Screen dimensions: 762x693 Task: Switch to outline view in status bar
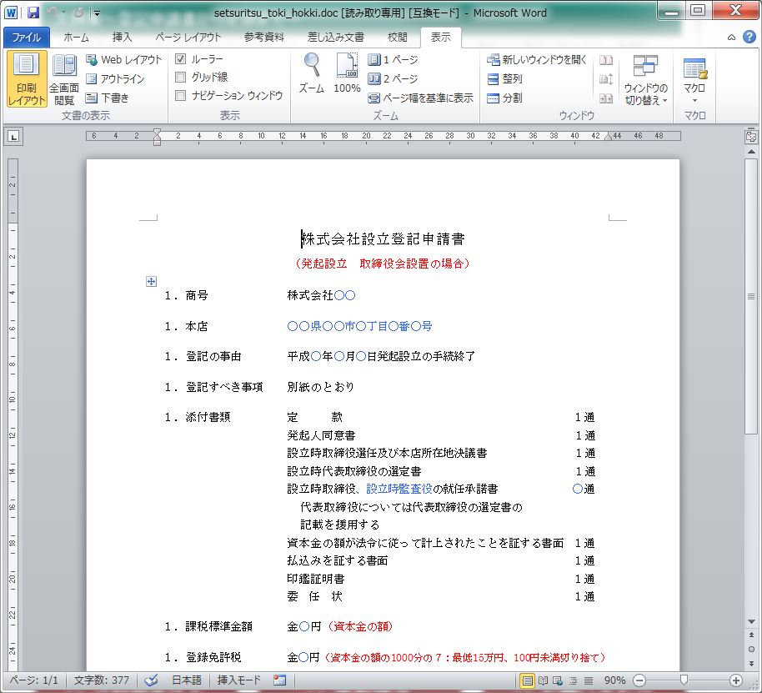click(x=573, y=680)
